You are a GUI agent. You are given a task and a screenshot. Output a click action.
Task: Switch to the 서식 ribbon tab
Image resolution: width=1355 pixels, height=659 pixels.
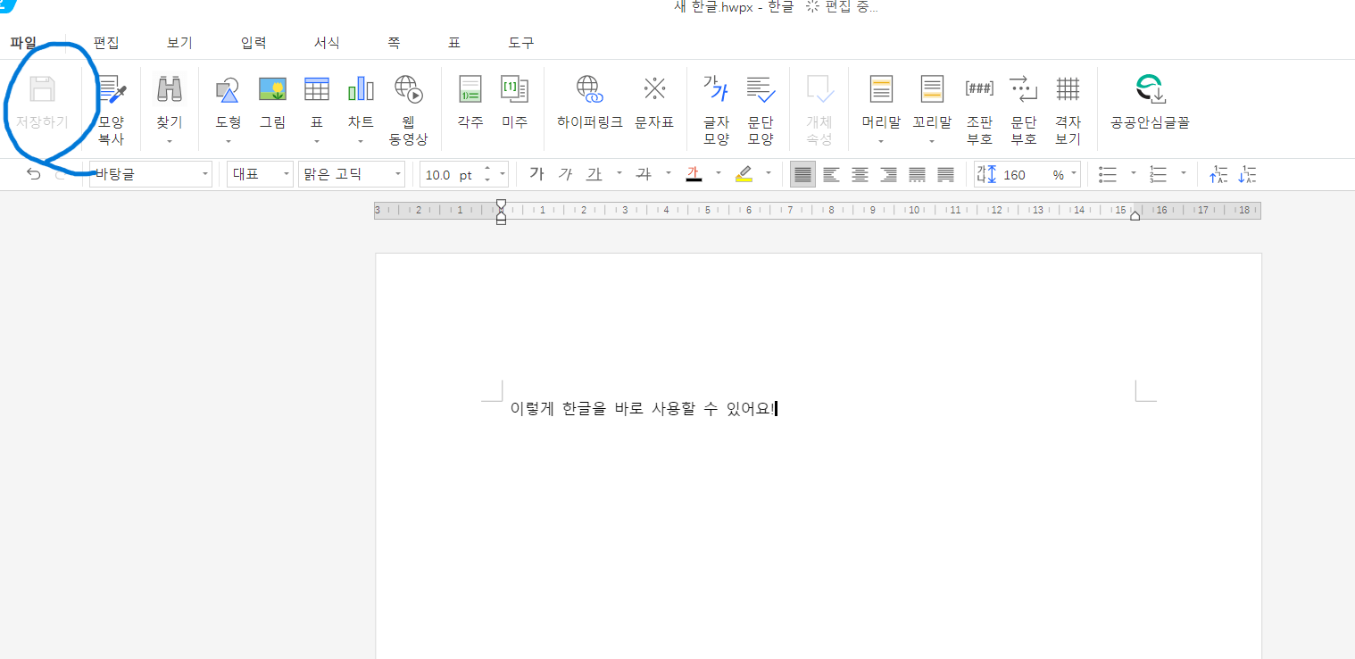(x=327, y=42)
